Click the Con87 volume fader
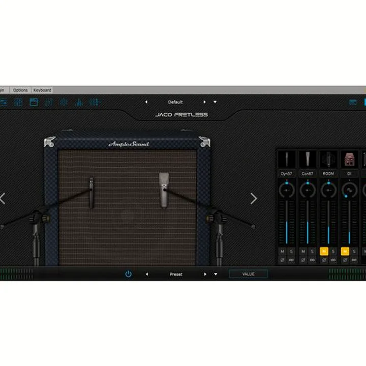Image resolution: width=366 pixels, height=366 pixels. pyautogui.click(x=308, y=223)
